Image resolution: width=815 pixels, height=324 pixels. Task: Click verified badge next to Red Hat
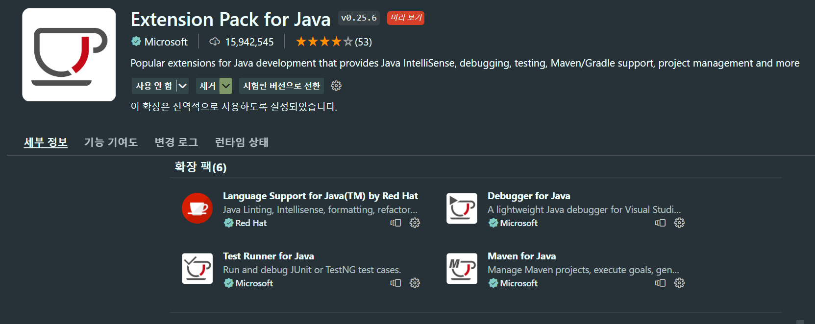tap(228, 223)
